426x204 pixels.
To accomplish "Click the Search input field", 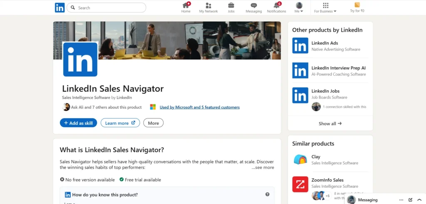I will coord(106,7).
